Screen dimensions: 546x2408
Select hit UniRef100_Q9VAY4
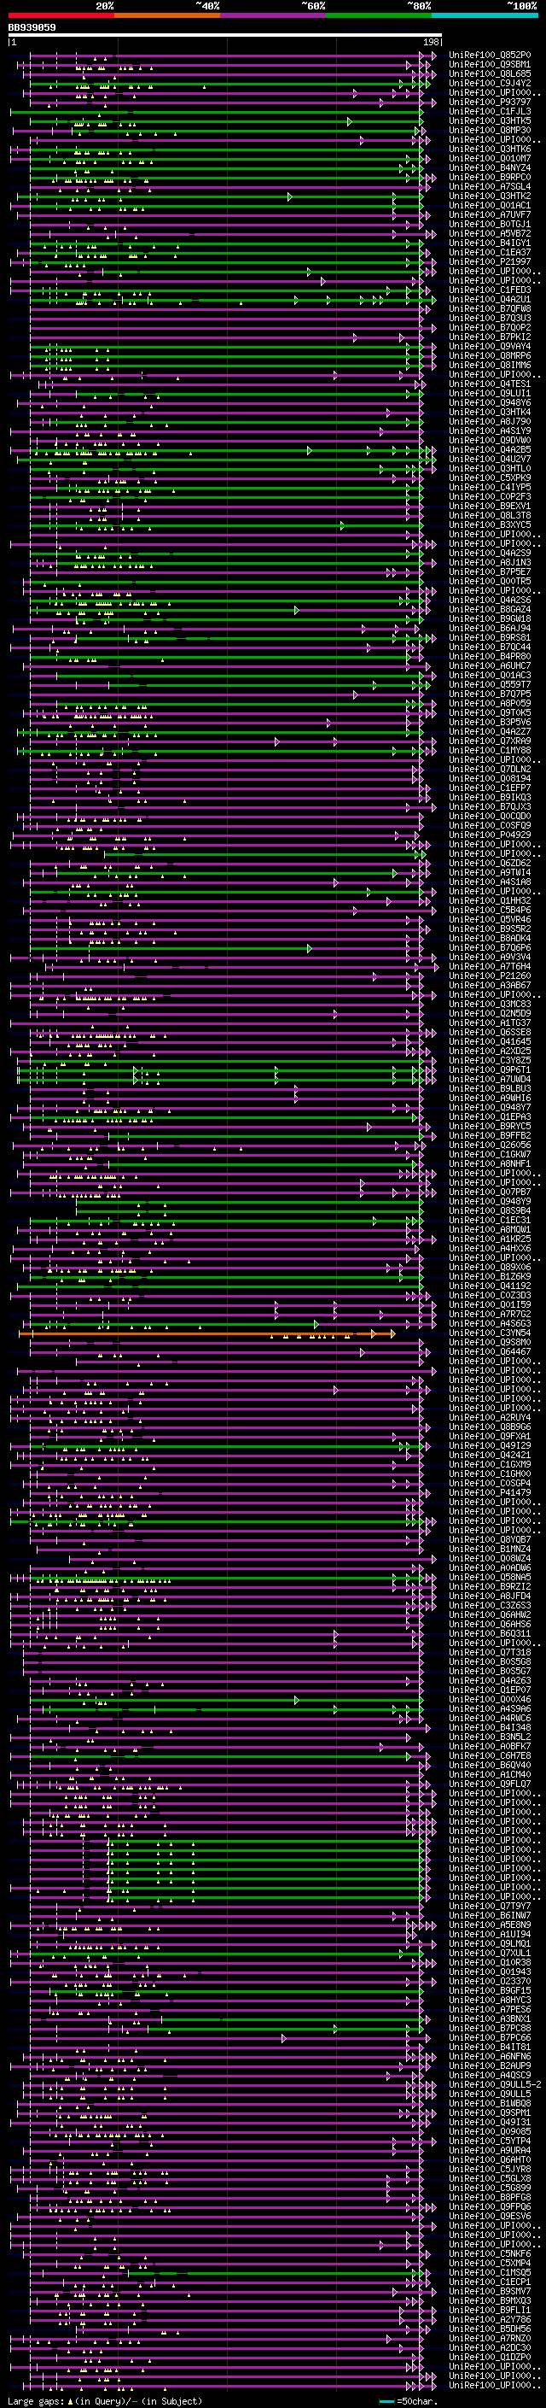coord(490,347)
